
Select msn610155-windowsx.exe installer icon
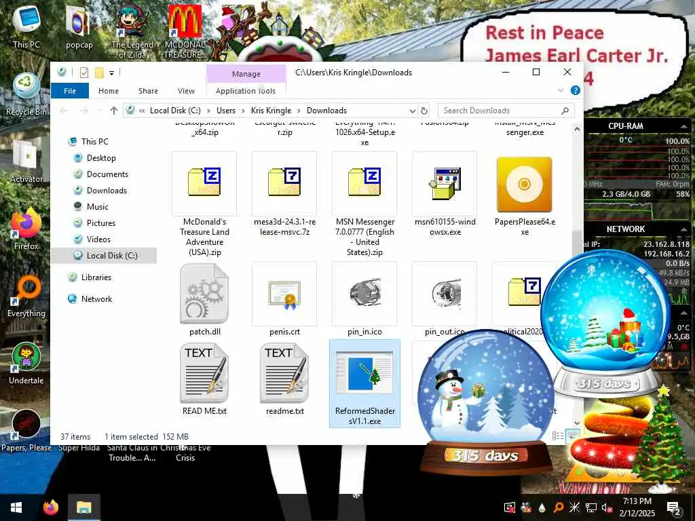[x=445, y=183]
